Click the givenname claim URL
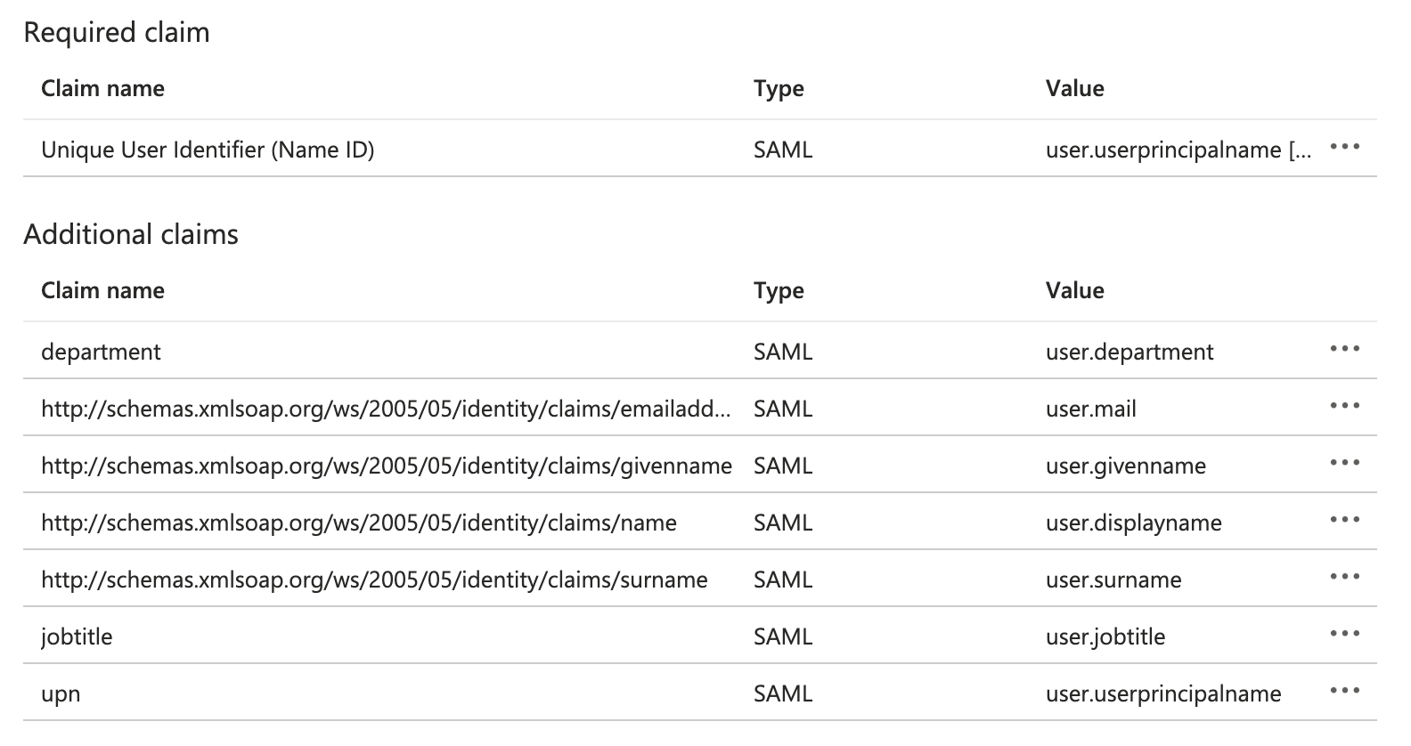 click(x=387, y=466)
